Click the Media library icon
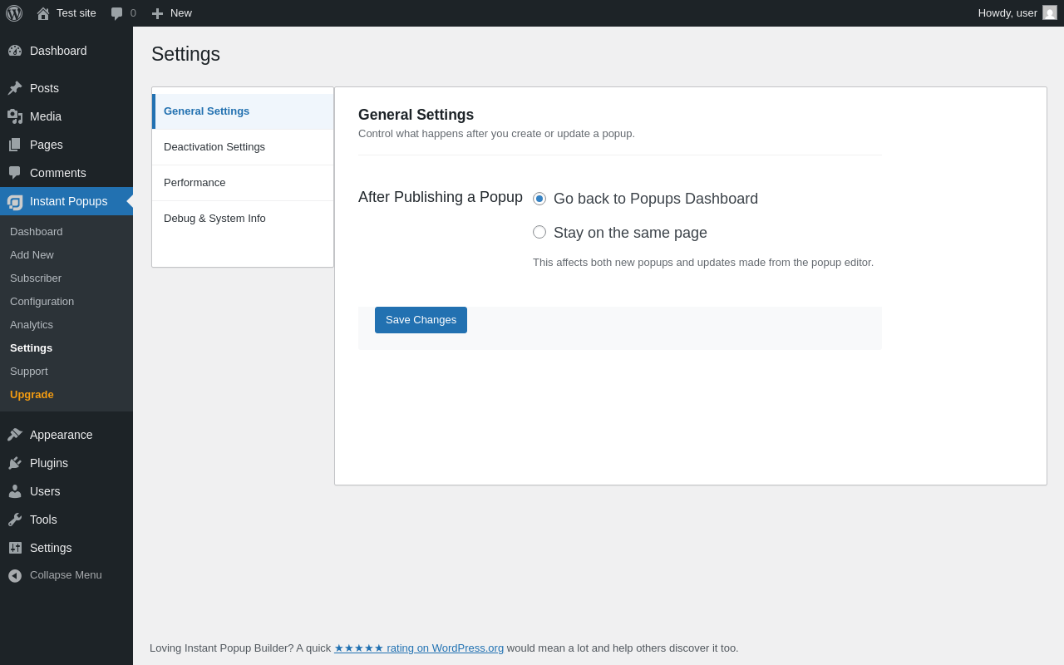 tap(15, 116)
